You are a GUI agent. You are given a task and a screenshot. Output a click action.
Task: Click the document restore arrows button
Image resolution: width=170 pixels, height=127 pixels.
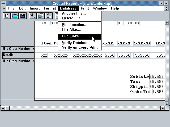(x=167, y=8)
